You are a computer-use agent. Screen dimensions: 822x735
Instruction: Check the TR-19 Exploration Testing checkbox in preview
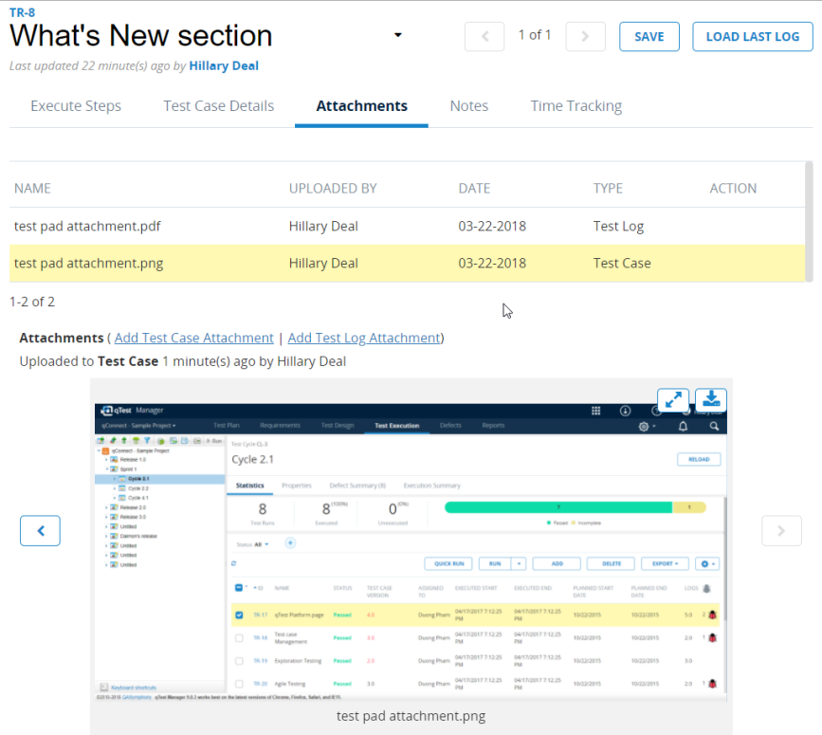[x=239, y=660]
